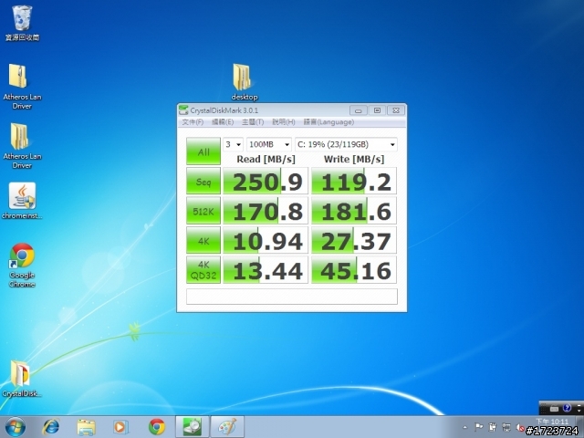Image resolution: width=584 pixels, height=438 pixels.
Task: Switch to CrystalDiskMark taskbar button
Action: (x=192, y=427)
